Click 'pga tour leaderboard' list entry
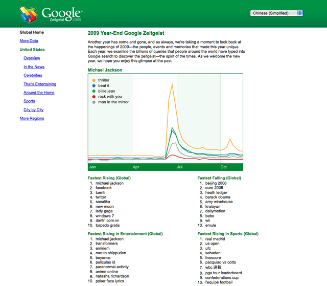 [x=224, y=273]
